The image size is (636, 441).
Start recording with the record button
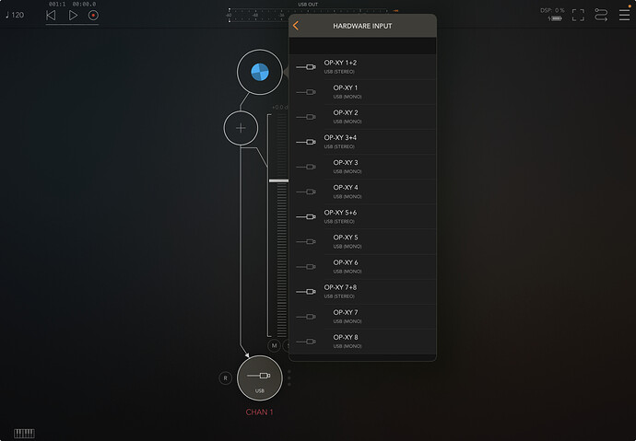click(x=93, y=16)
